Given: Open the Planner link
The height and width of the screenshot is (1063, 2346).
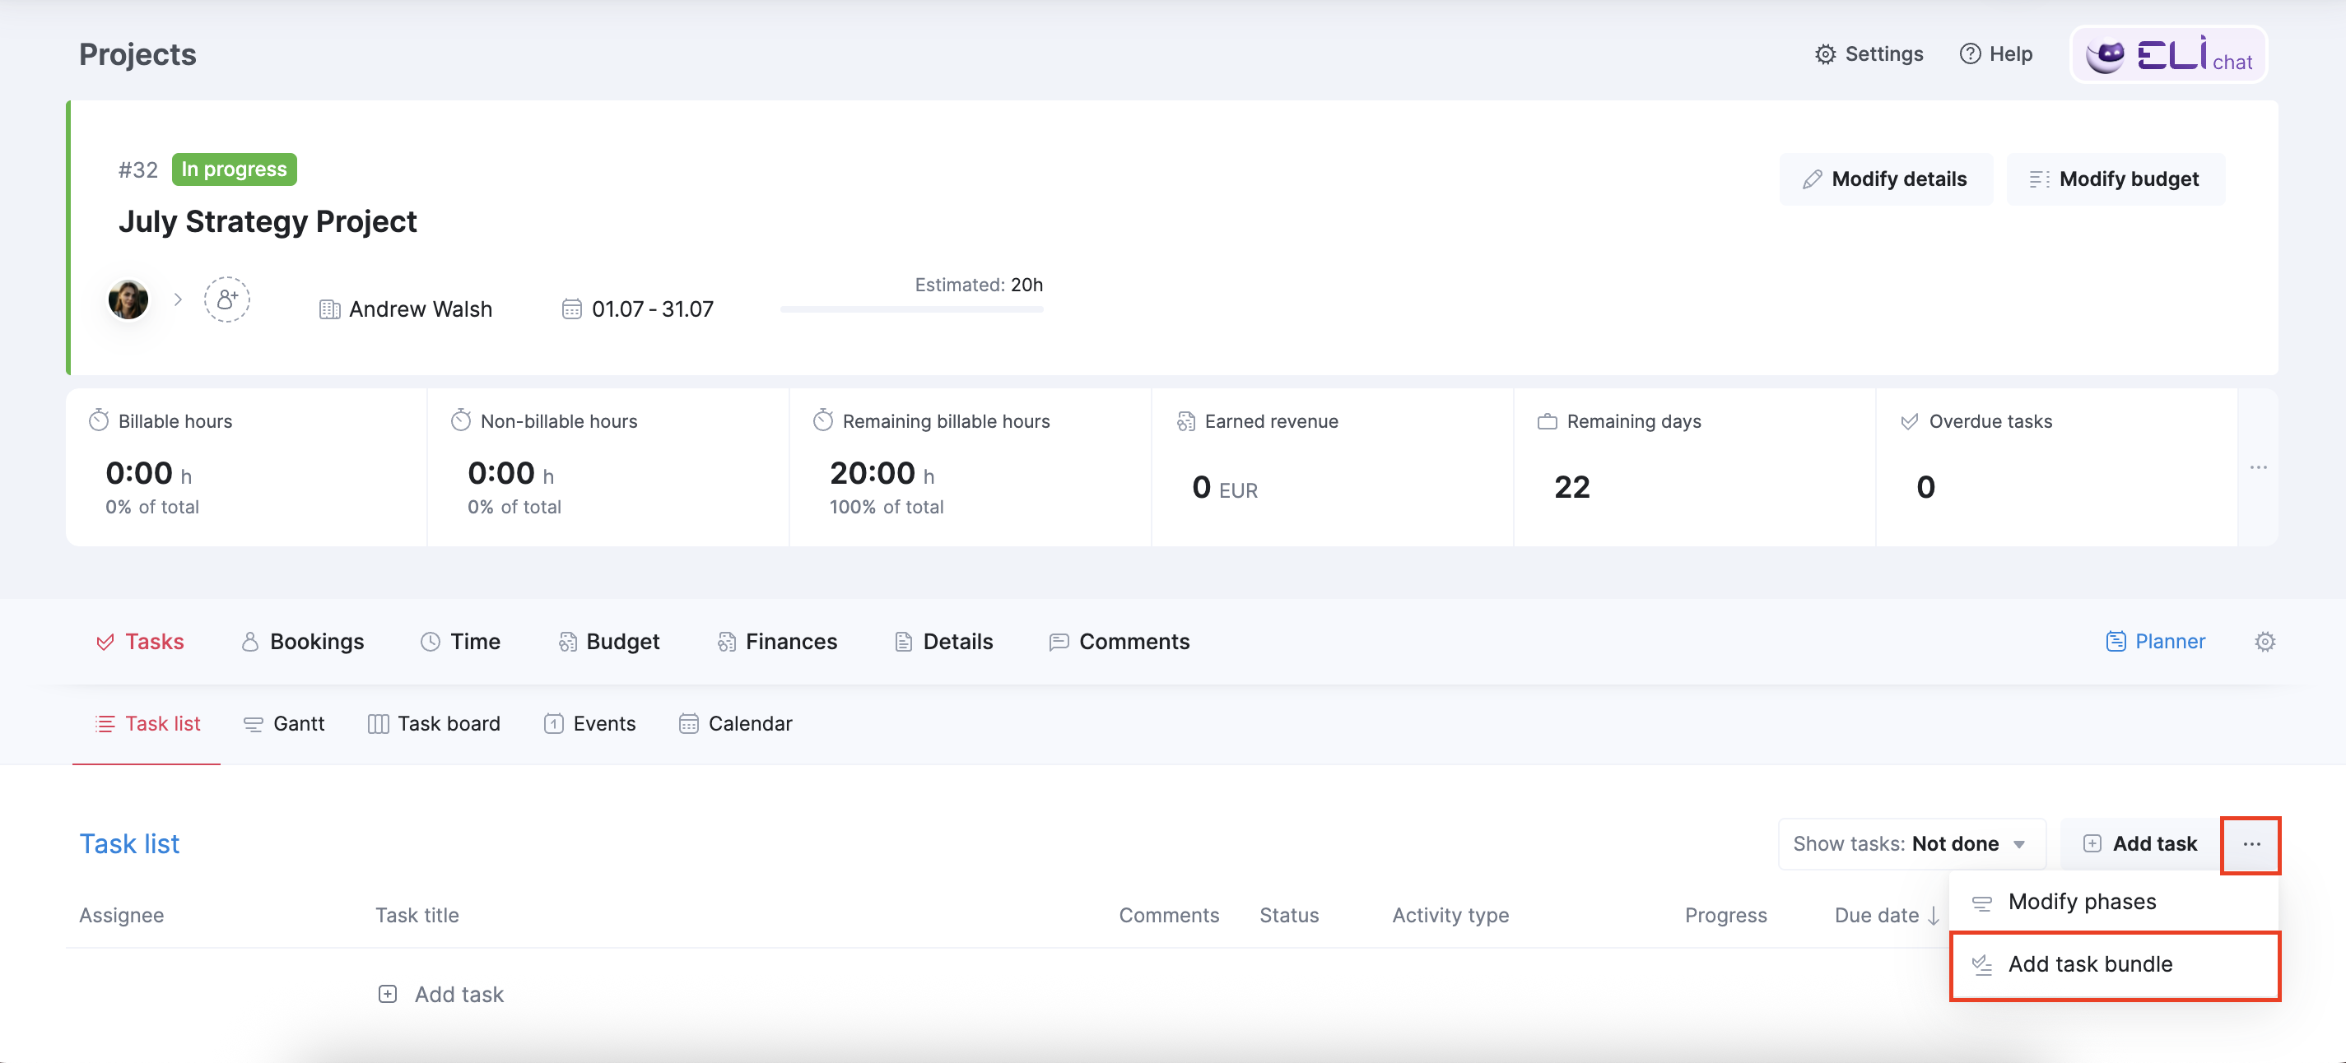Looking at the screenshot, I should click(x=2155, y=642).
